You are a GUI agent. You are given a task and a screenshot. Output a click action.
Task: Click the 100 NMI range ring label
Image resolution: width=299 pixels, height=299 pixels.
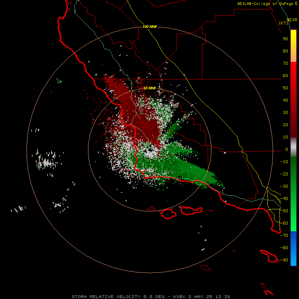pyautogui.click(x=149, y=27)
